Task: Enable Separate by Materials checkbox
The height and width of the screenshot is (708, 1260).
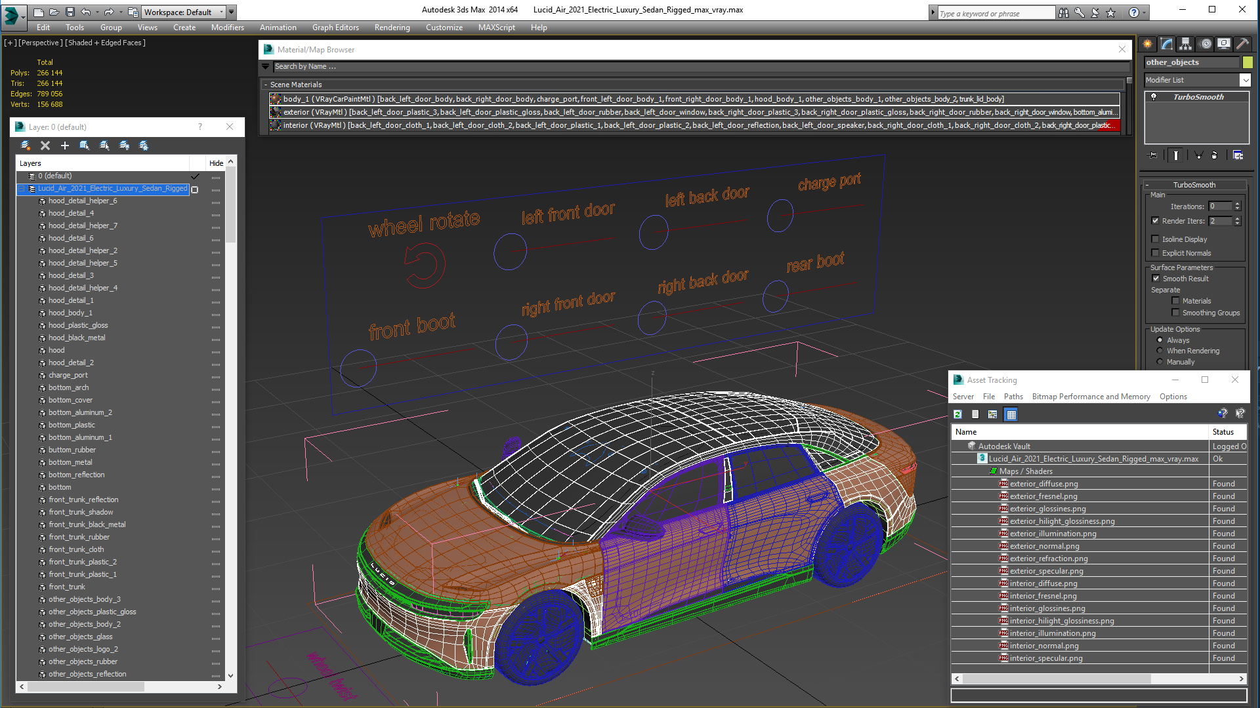Action: [x=1176, y=301]
